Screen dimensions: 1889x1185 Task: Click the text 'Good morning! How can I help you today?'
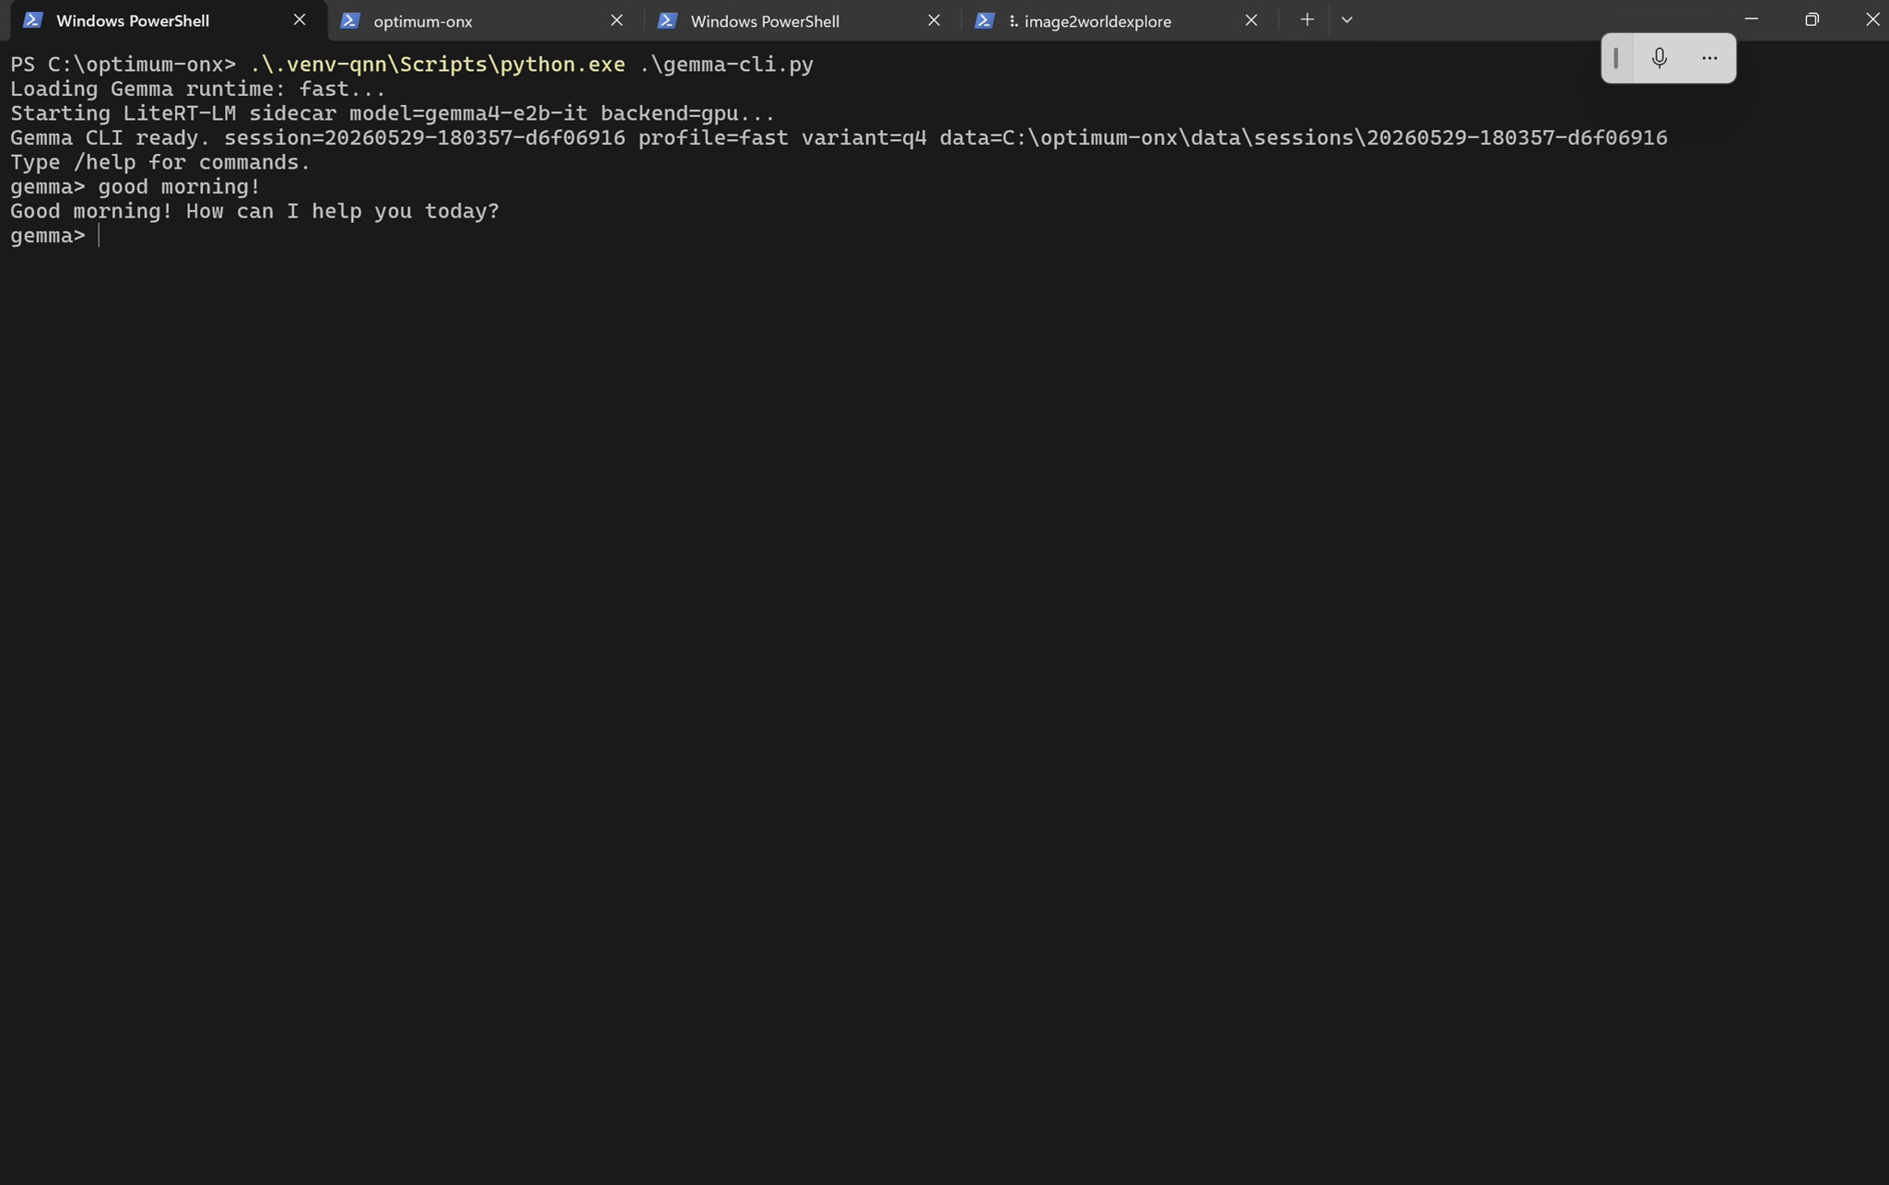click(x=254, y=211)
